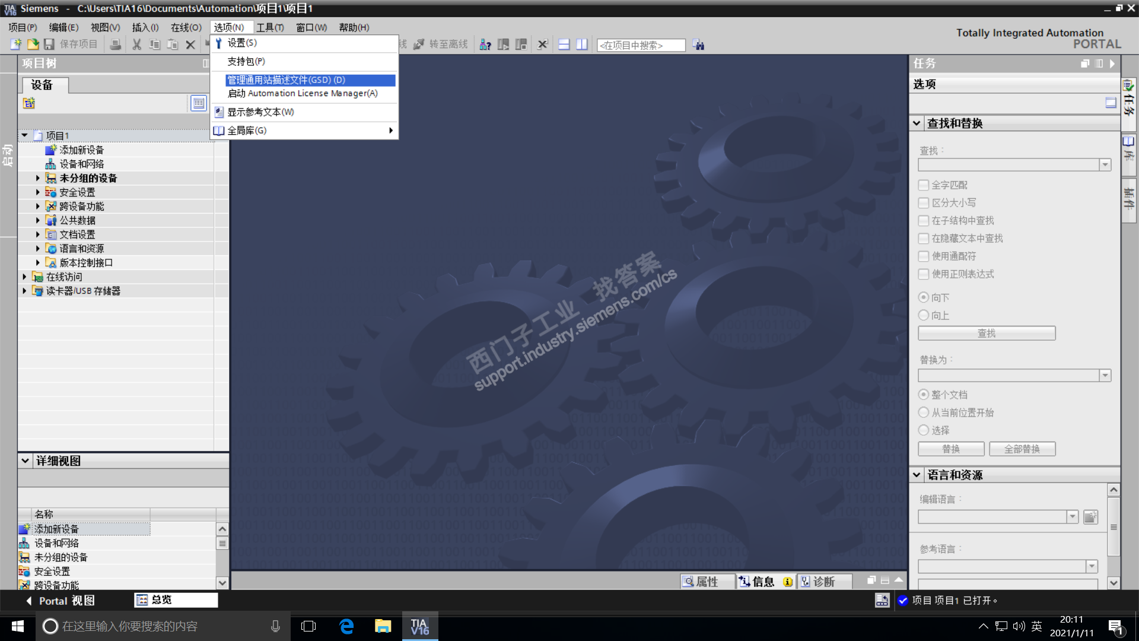Click the open project toolbar icon
This screenshot has width=1139, height=641.
[33, 45]
